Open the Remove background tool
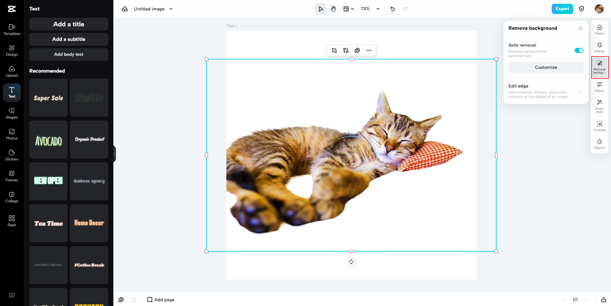 [600, 67]
